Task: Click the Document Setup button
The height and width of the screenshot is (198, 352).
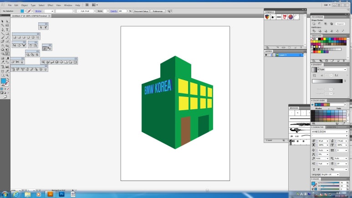Action: tap(141, 11)
